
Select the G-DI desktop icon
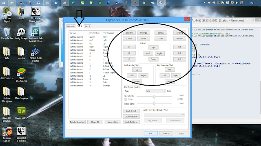(x=21, y=13)
